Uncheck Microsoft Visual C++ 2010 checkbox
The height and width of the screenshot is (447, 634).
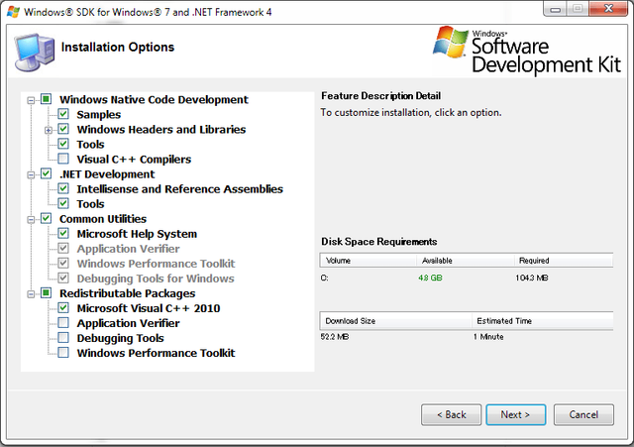tap(63, 308)
